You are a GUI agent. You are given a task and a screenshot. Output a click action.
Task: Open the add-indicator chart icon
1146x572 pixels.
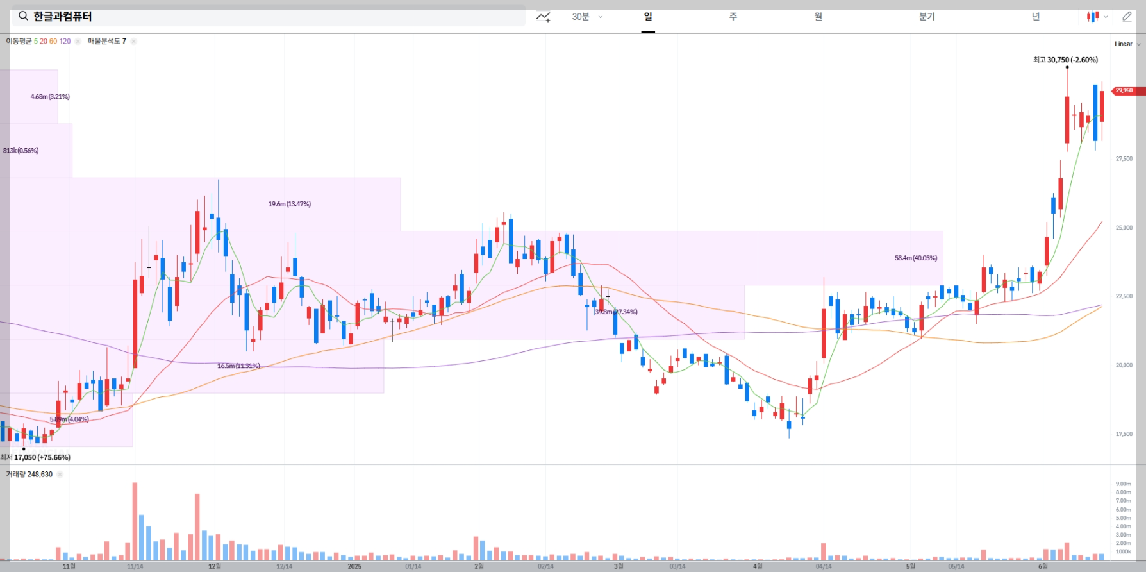point(544,17)
